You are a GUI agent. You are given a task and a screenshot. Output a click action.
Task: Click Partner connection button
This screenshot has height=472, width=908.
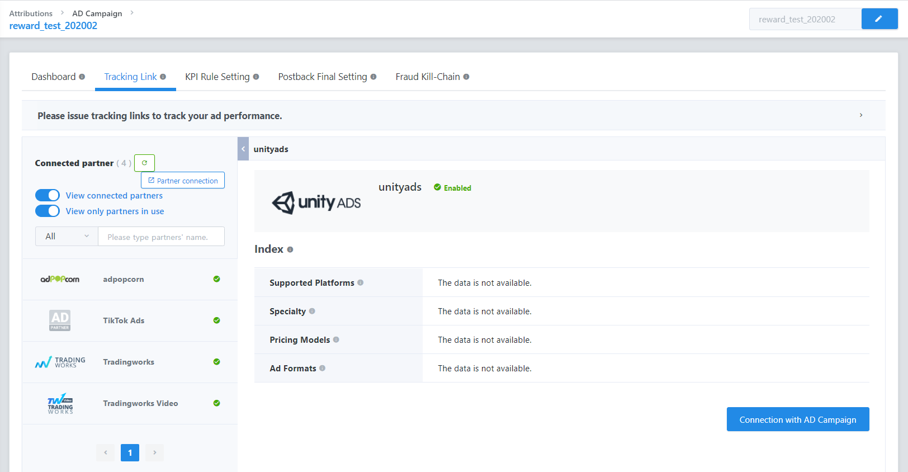(x=183, y=180)
